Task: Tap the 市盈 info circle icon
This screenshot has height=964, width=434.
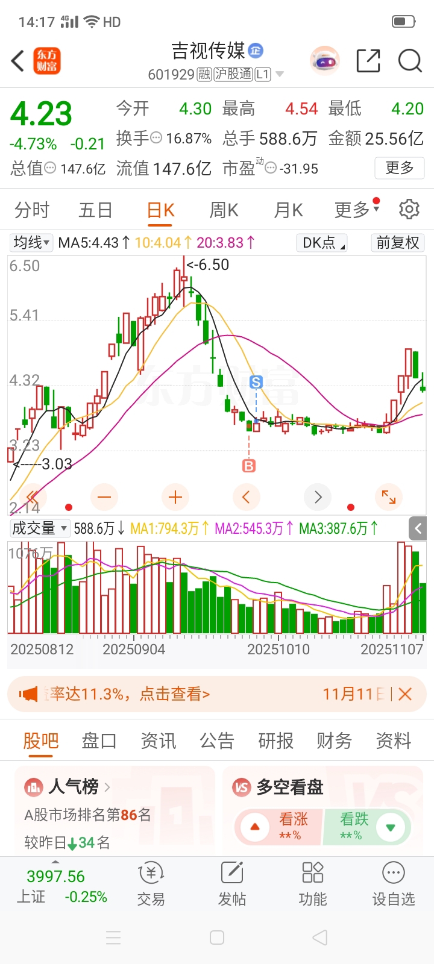Action: [271, 168]
